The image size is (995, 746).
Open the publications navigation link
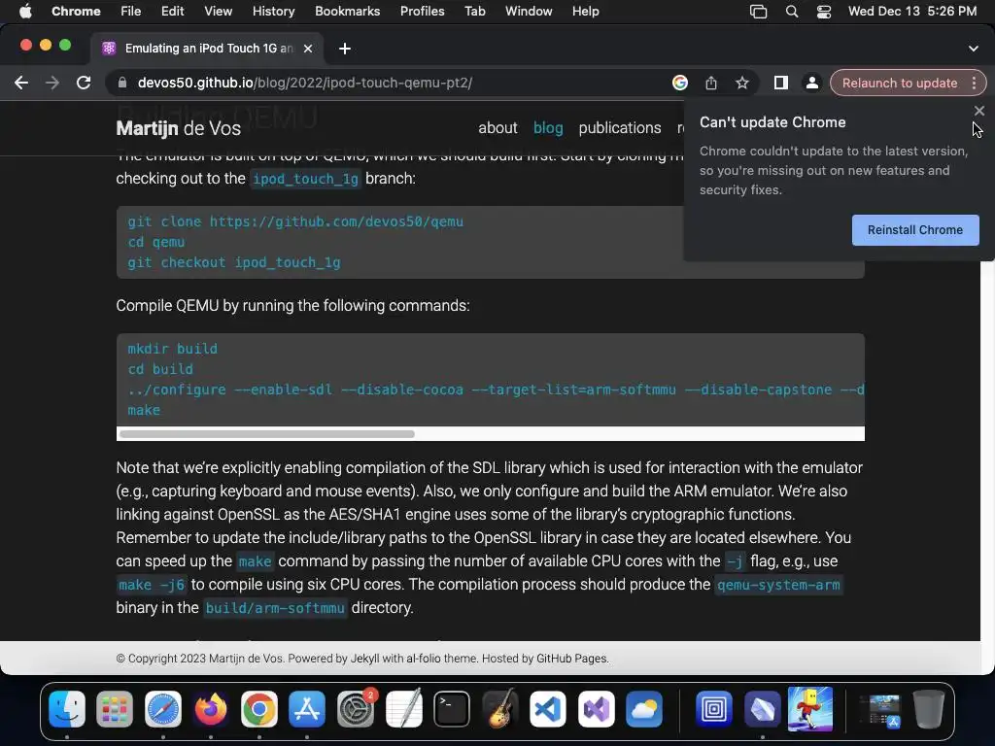[620, 127]
